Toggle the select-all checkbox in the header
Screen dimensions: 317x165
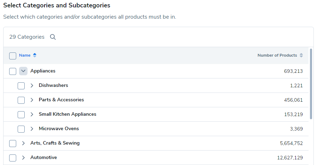click(13, 56)
